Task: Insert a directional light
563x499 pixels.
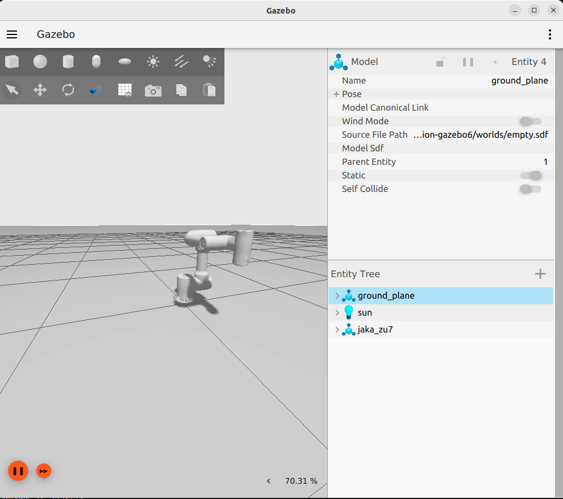Action: click(x=181, y=62)
